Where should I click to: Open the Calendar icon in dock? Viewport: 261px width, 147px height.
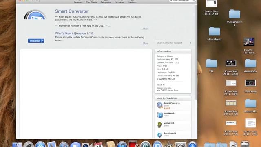(98, 144)
